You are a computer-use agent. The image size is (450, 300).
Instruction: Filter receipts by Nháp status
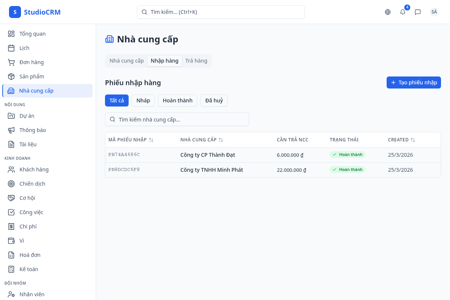pos(143,100)
